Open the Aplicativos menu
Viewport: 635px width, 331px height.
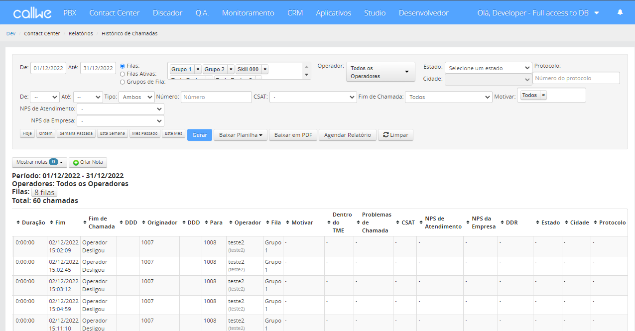coord(333,13)
